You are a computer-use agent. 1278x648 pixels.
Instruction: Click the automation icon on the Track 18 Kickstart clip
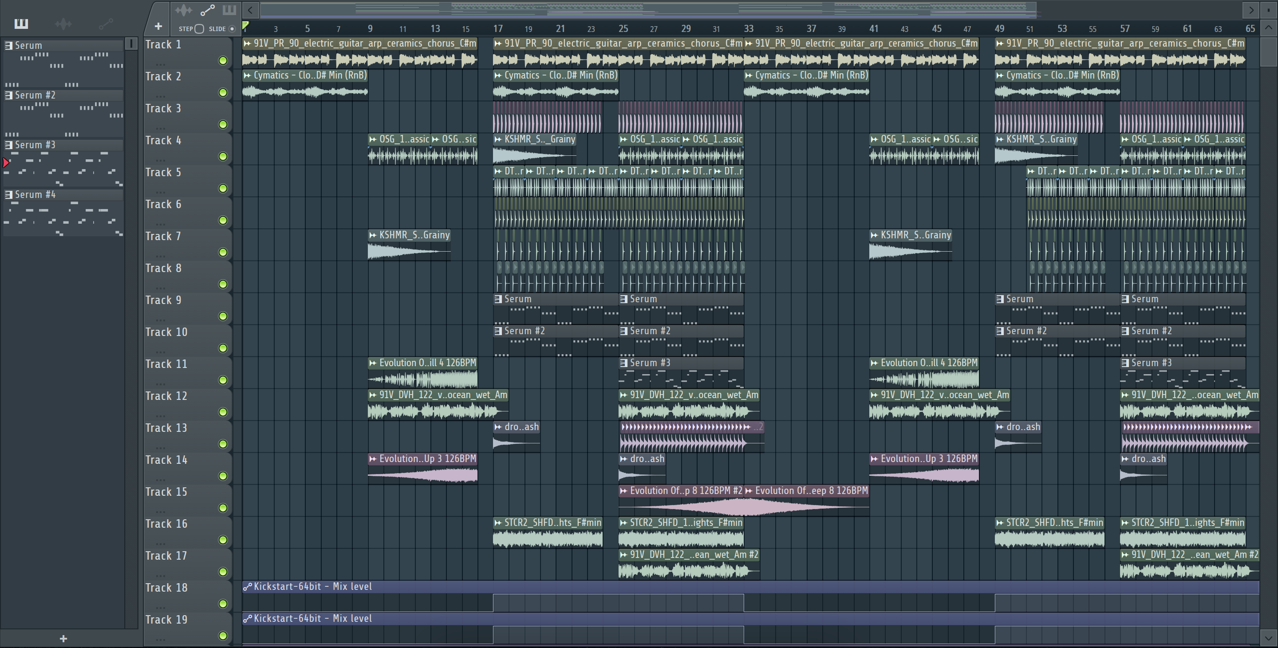pyautogui.click(x=247, y=587)
